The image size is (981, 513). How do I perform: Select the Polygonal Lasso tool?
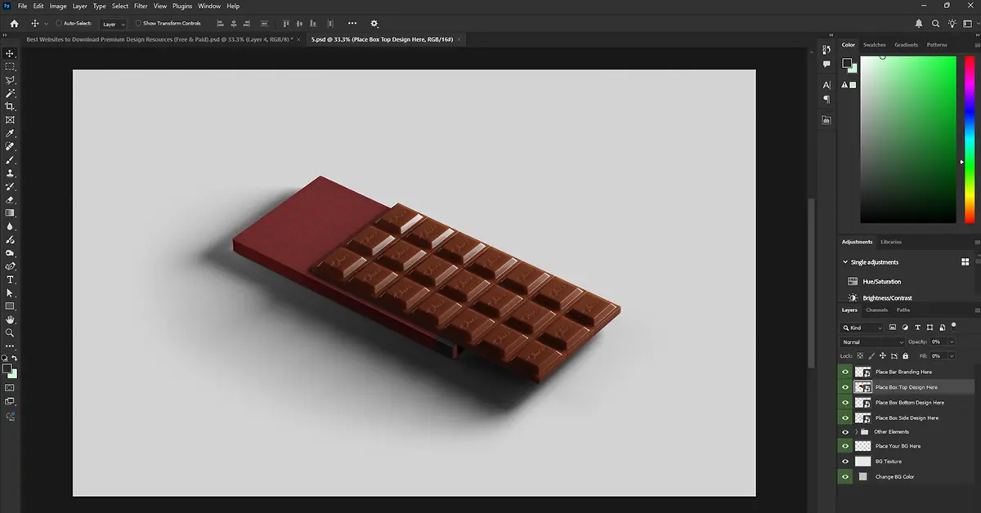click(10, 80)
